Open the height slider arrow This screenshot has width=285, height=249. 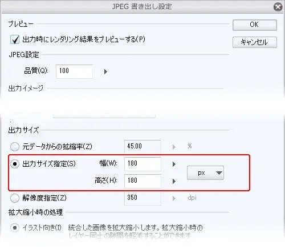click(174, 181)
